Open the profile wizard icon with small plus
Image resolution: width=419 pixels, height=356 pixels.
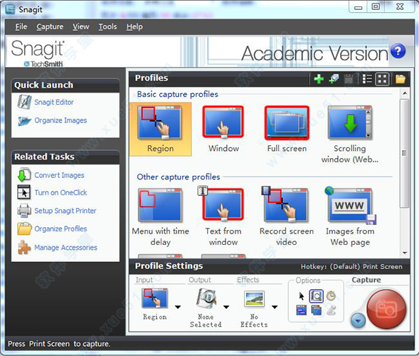coord(334,79)
